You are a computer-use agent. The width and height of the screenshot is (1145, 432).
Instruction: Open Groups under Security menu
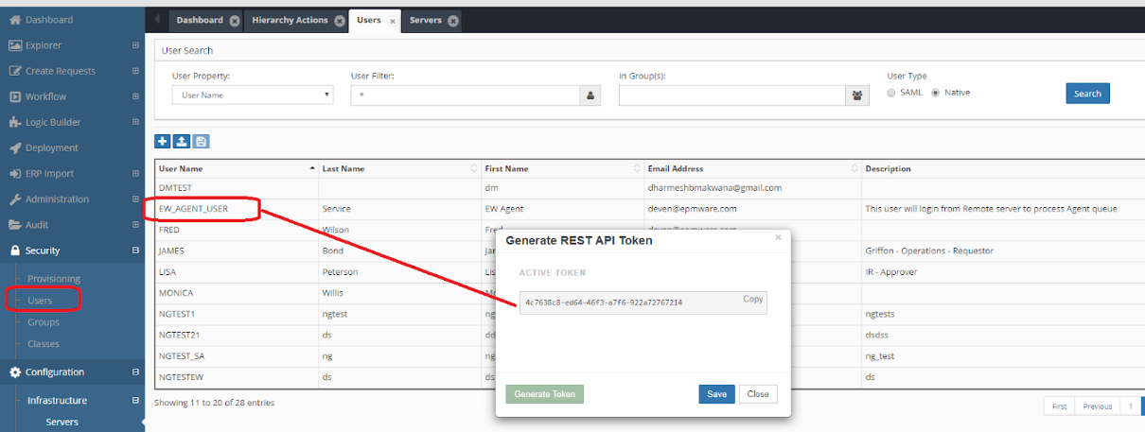(x=43, y=322)
